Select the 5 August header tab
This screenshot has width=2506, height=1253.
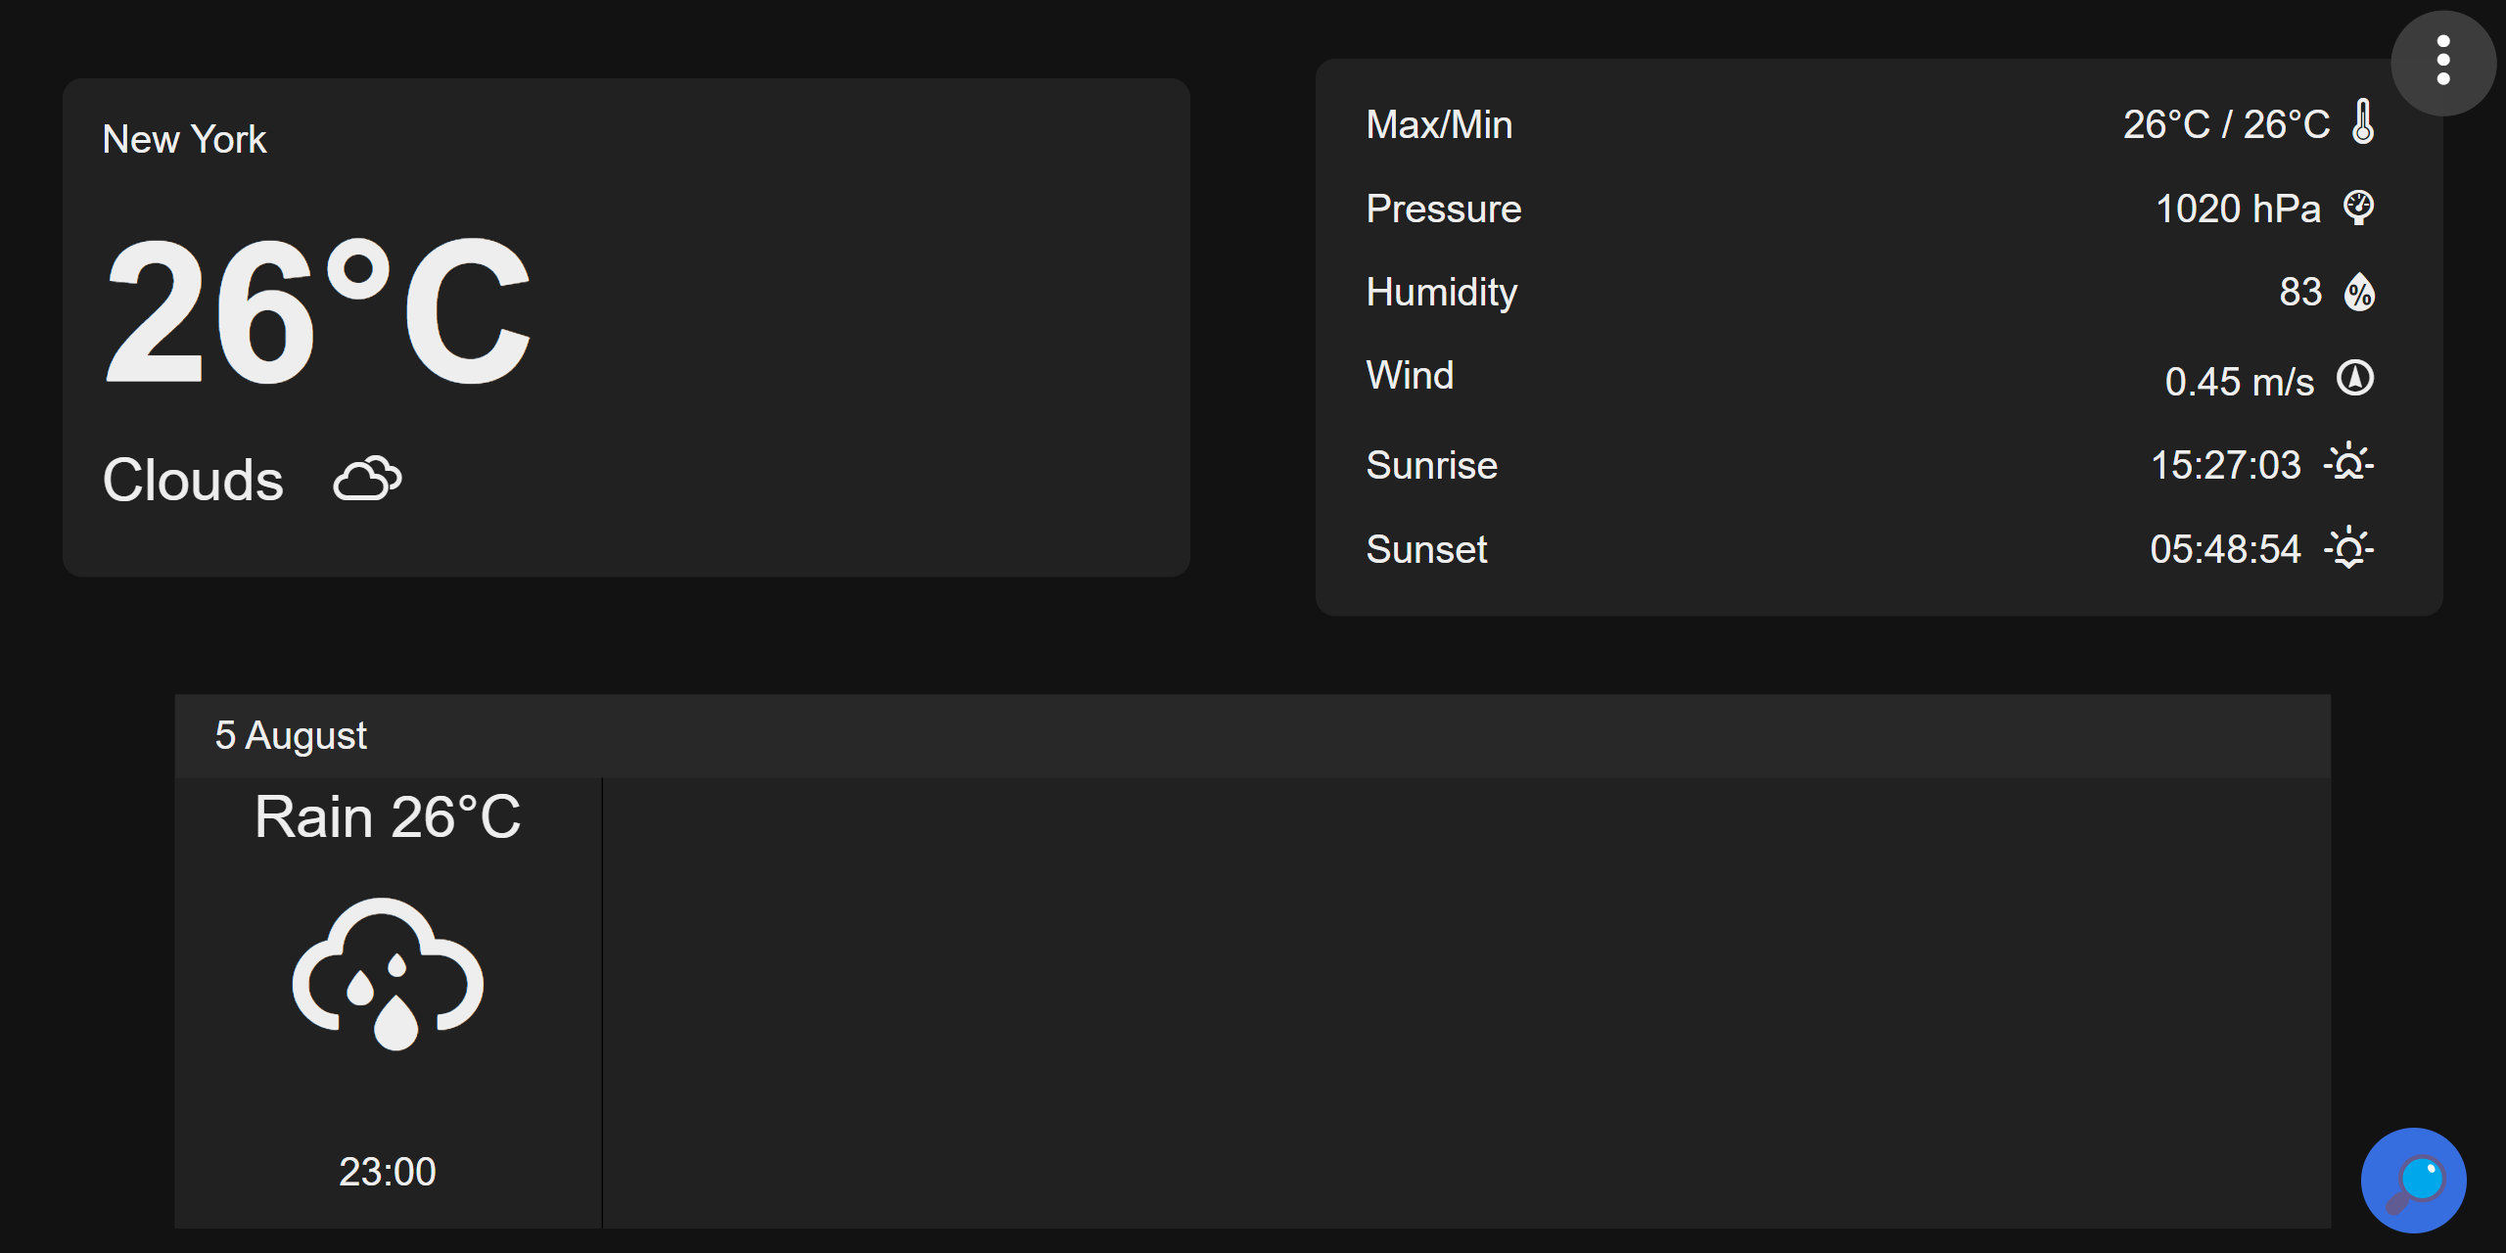point(291,734)
